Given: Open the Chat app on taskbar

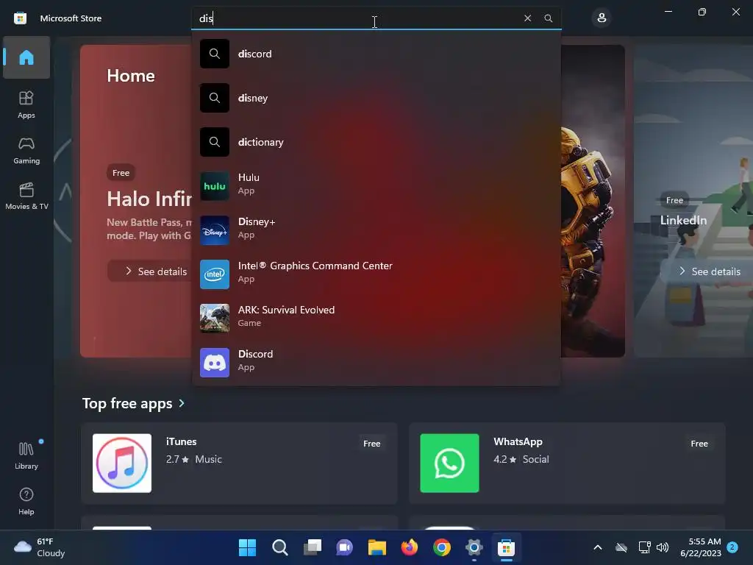Looking at the screenshot, I should tap(344, 547).
